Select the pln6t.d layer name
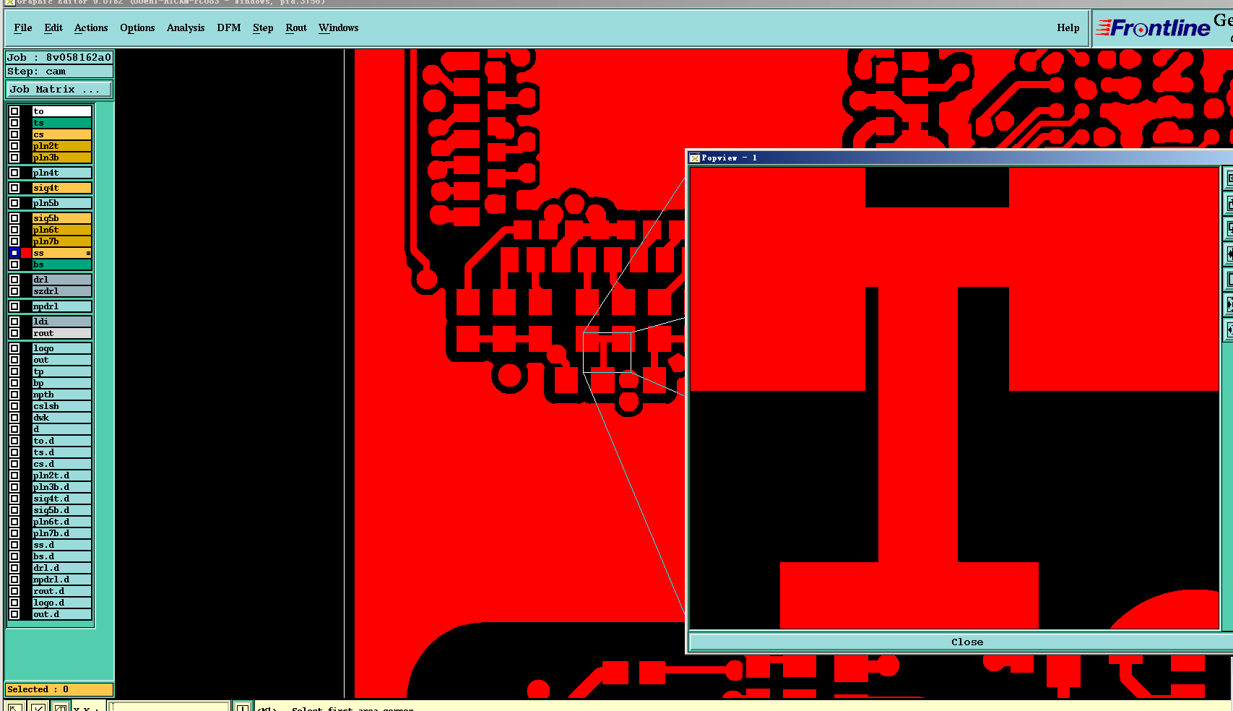Image resolution: width=1233 pixels, height=711 pixels. [62, 522]
